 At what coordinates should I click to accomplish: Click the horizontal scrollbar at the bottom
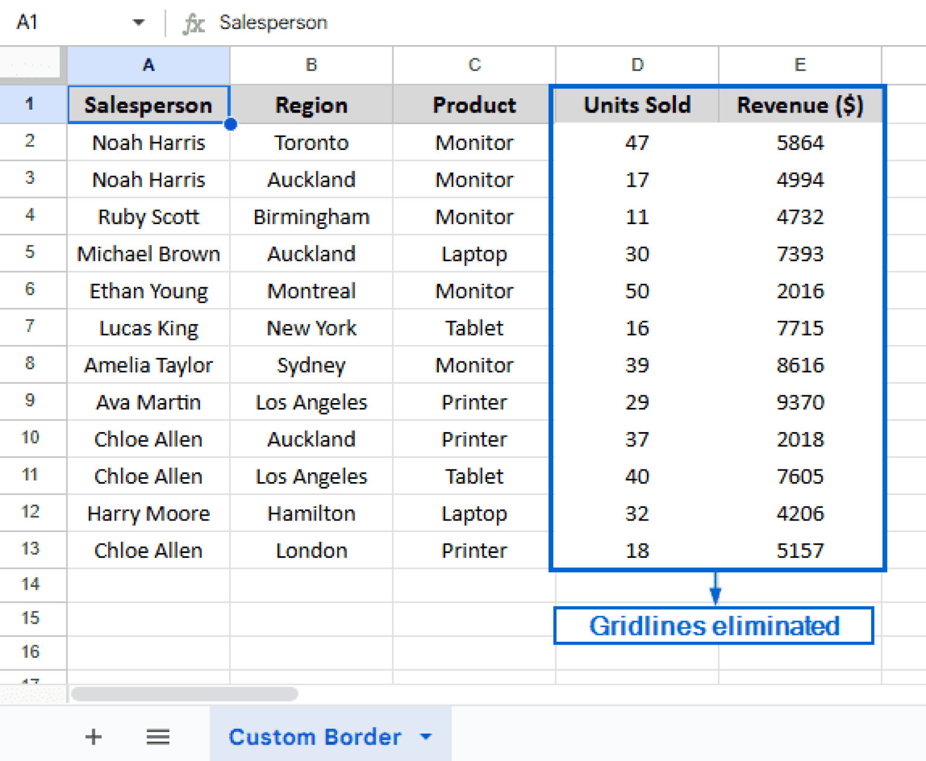point(185,694)
